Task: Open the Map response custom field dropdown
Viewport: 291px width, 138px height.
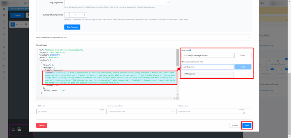Action: [x=207, y=67]
